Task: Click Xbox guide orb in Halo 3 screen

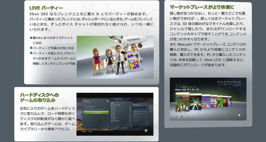Action: click(146, 131)
